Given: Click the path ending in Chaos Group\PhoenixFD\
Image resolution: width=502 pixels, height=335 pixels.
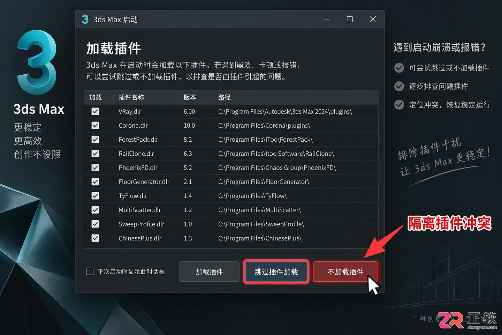Looking at the screenshot, I should (277, 168).
